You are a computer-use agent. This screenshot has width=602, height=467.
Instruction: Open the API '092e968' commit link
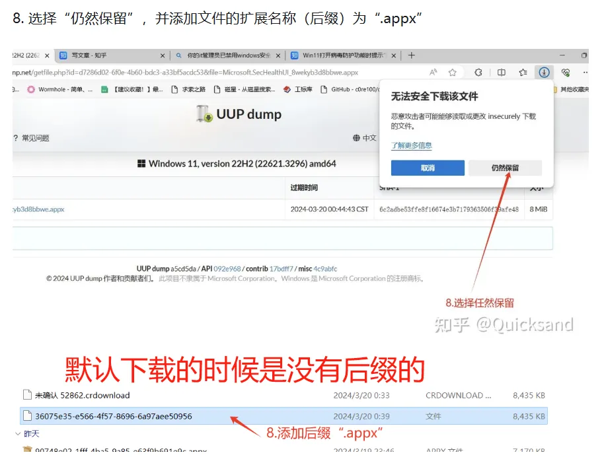[227, 269]
